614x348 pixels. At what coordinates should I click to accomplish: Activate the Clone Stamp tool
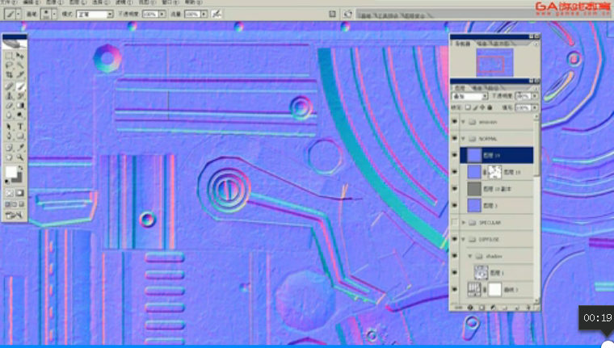[10, 96]
